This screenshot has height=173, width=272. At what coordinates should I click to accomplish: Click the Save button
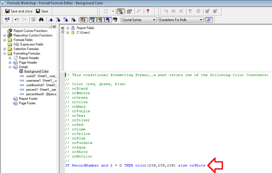coord(42,11)
